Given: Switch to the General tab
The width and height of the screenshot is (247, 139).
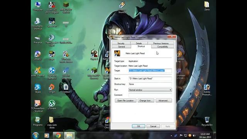Looking at the screenshot, I should 122,47.
